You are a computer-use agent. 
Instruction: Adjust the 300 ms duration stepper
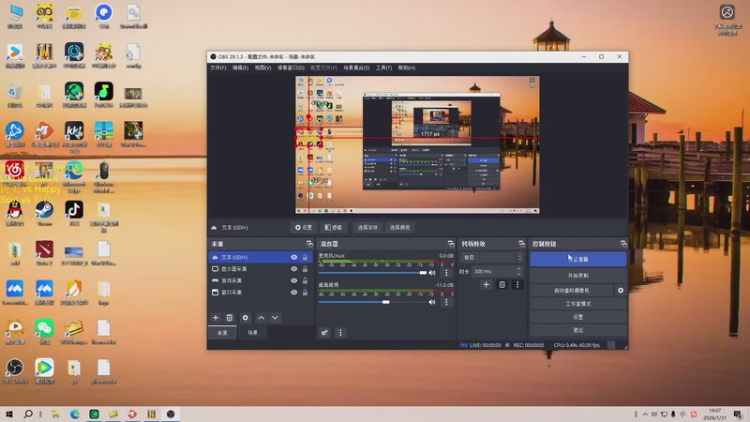[518, 271]
